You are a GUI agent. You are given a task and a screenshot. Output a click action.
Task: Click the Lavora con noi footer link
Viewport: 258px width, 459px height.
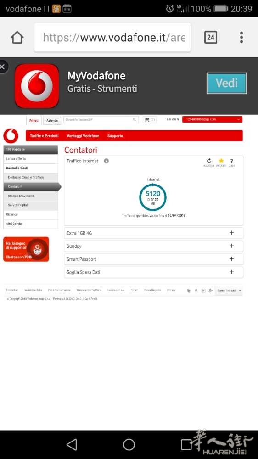click(x=116, y=290)
